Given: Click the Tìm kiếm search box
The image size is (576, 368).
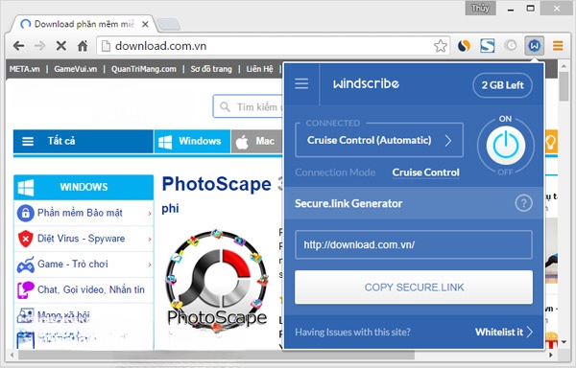Looking at the screenshot, I should (x=248, y=107).
